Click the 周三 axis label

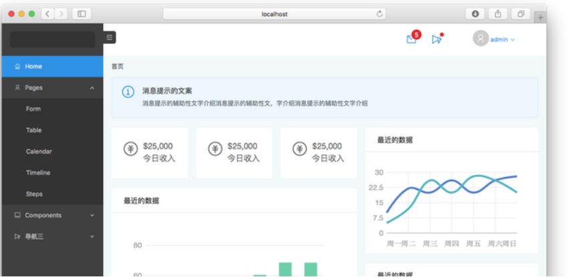pos(430,244)
